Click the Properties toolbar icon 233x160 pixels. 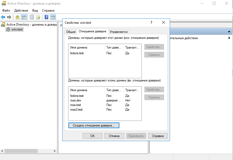[32, 17]
